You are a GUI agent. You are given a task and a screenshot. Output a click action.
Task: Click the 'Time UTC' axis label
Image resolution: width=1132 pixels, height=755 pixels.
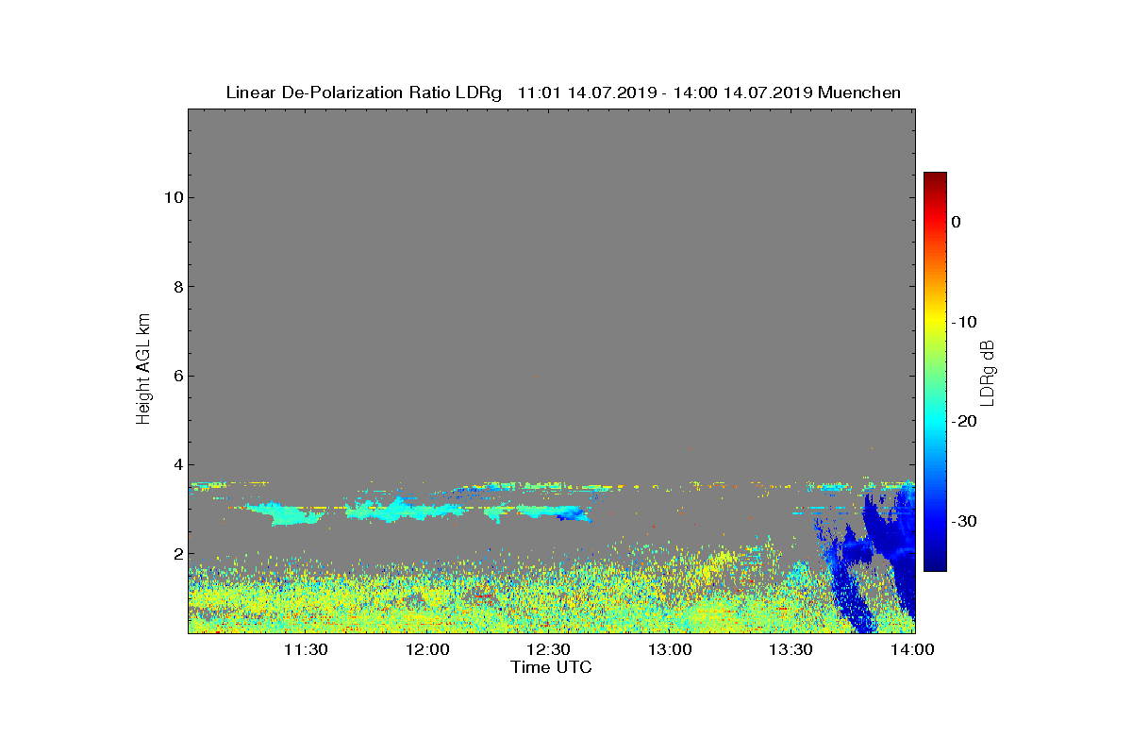tap(551, 667)
